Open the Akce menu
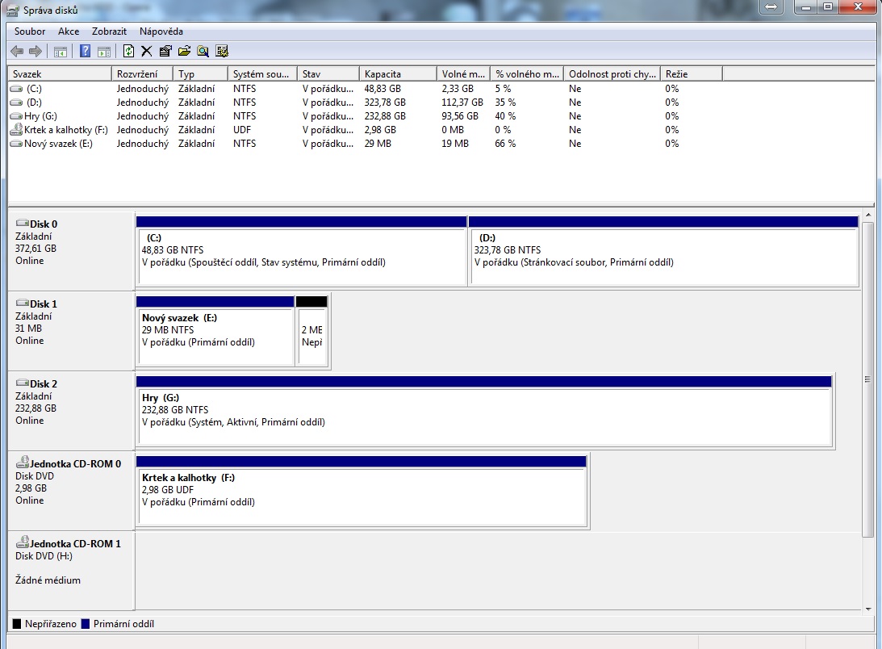Screen dimensions: 882x649 [69, 31]
